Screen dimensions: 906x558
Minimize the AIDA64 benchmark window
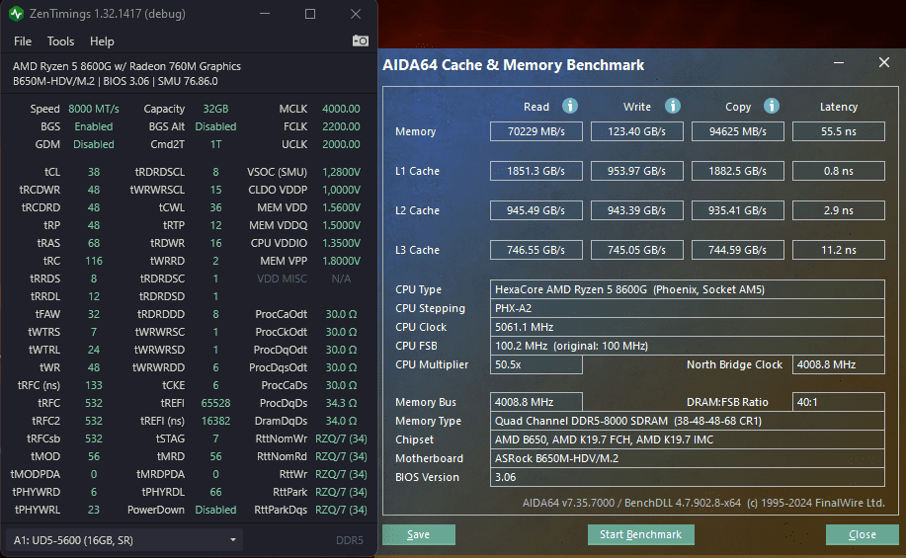(x=839, y=62)
